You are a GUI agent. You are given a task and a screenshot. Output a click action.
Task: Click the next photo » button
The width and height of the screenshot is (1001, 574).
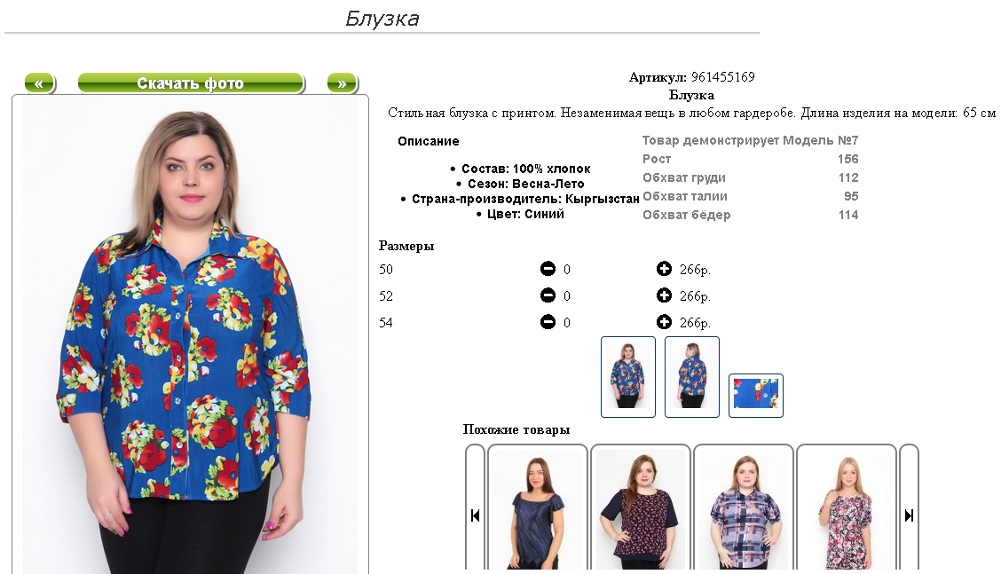pos(343,83)
